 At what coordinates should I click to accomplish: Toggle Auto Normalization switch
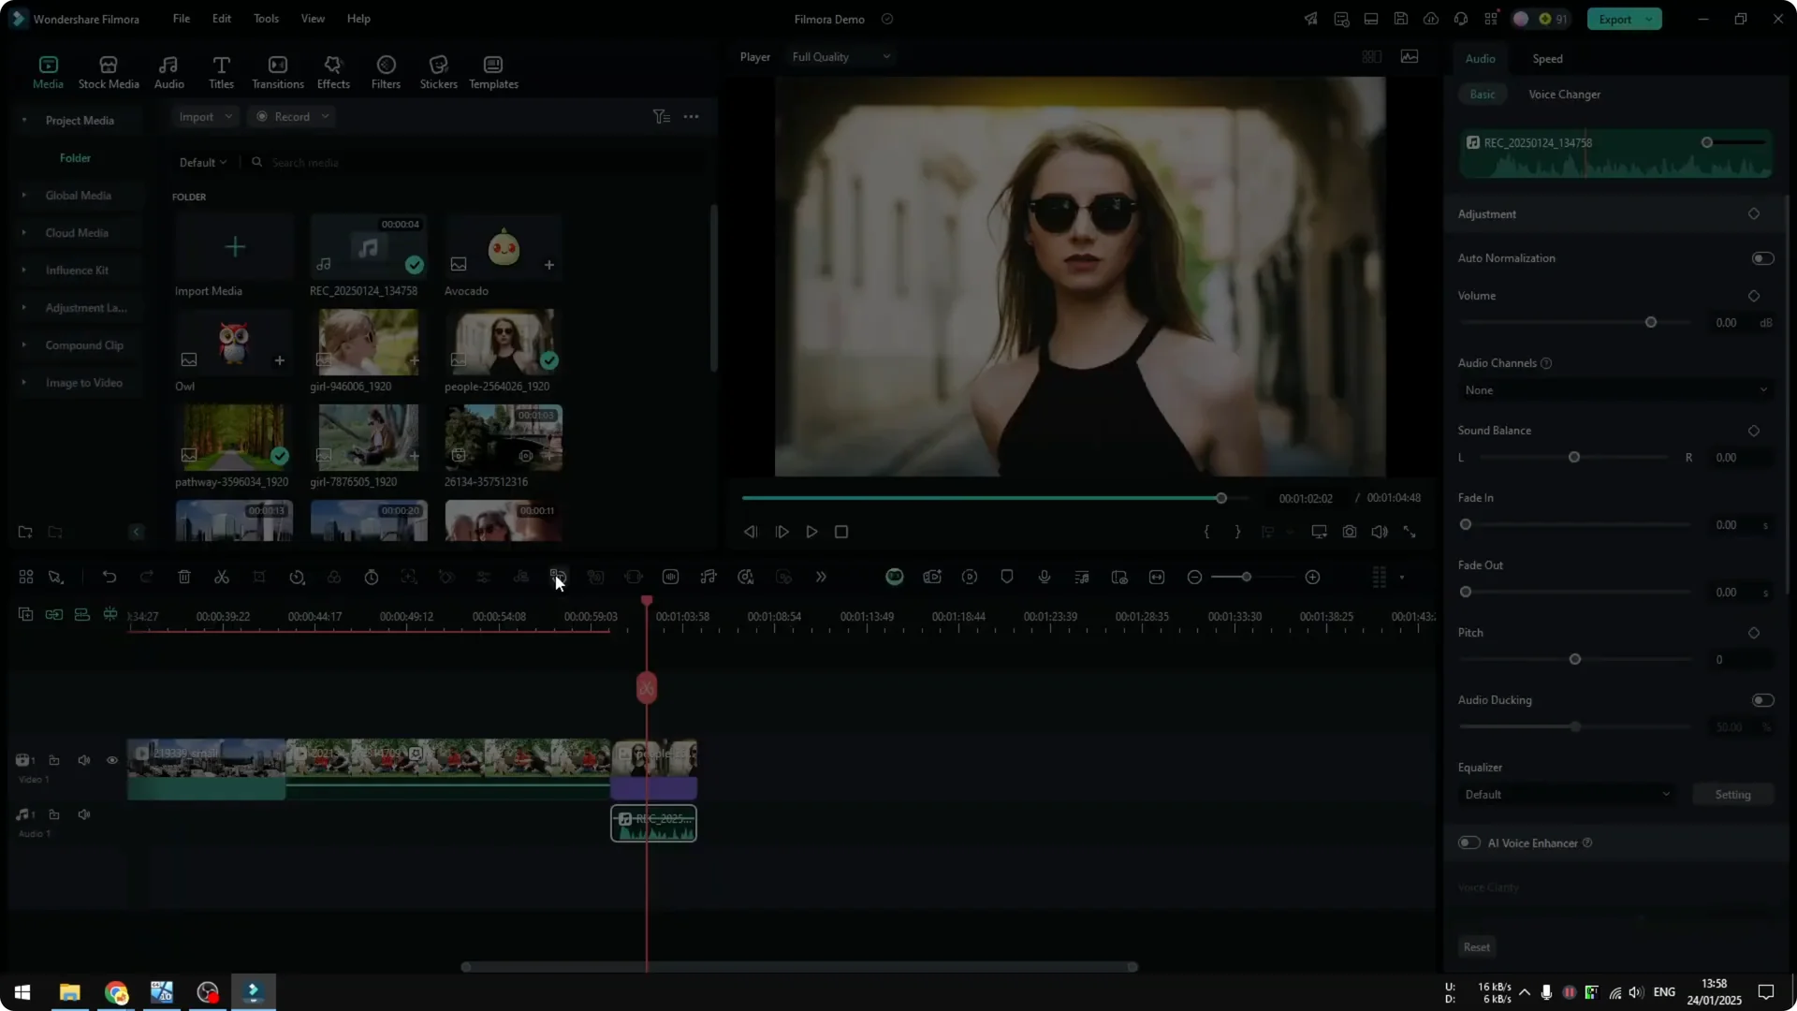[x=1762, y=258]
